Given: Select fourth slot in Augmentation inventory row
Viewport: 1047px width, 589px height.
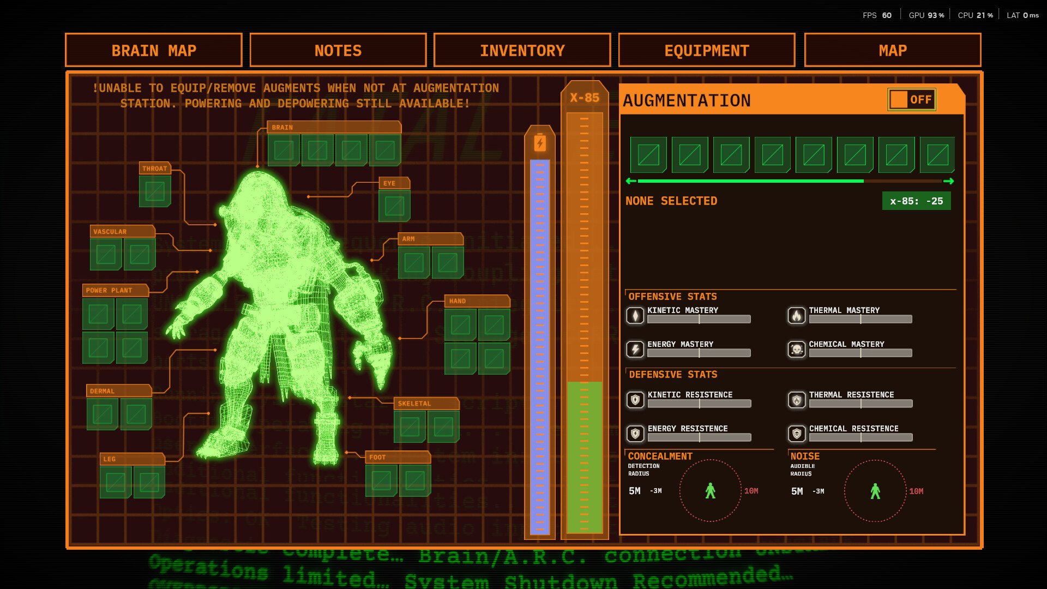Looking at the screenshot, I should [x=773, y=155].
